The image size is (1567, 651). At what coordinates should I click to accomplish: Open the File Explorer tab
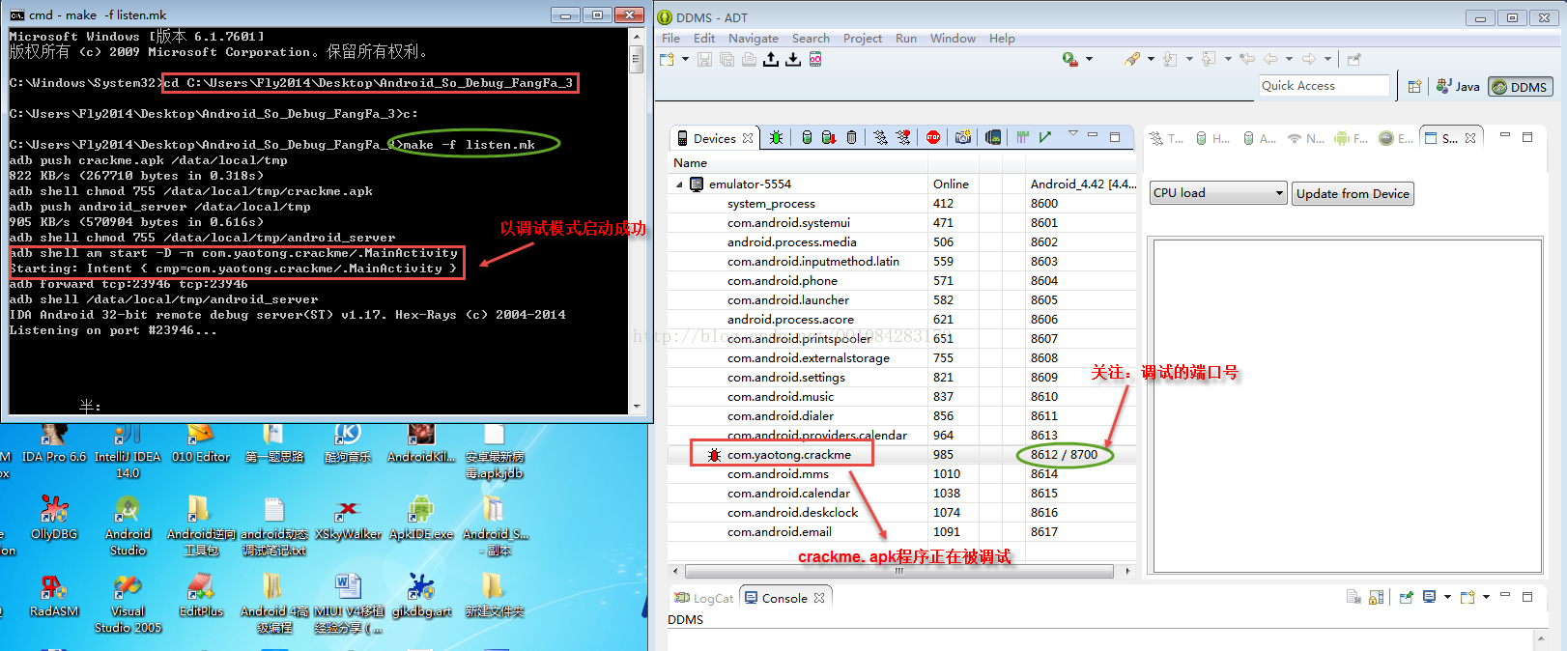coord(1351,138)
